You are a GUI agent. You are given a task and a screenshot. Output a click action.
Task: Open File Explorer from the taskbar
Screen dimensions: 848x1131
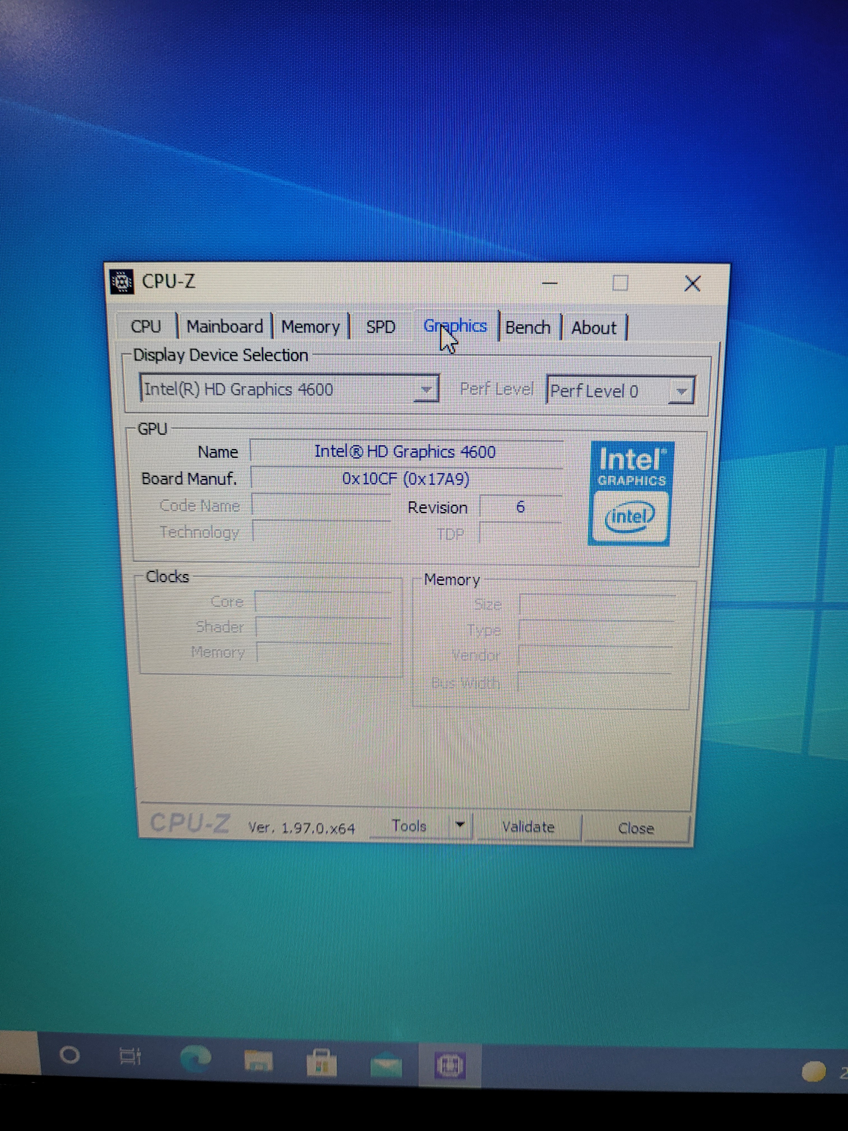point(259,1060)
